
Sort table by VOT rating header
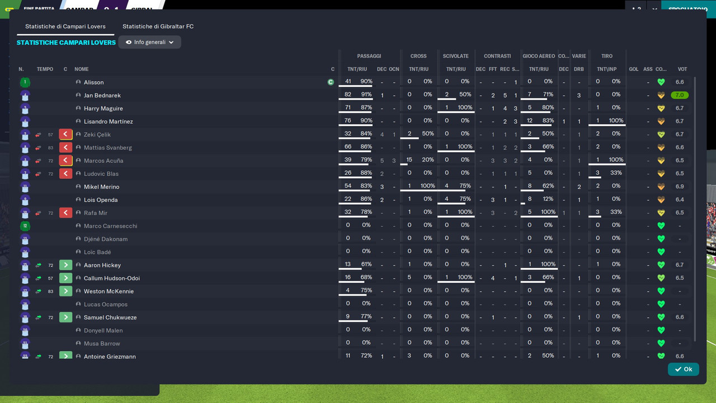coord(682,69)
